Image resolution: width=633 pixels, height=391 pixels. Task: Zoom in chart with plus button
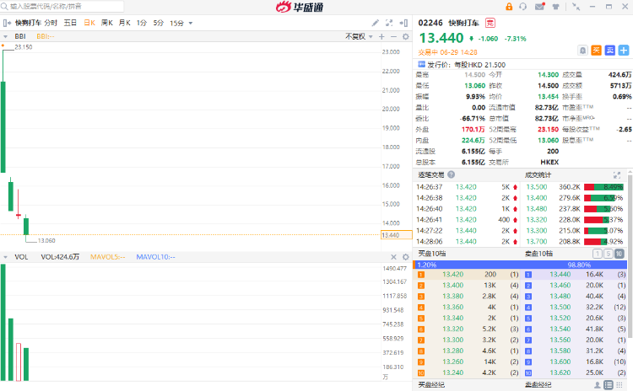[x=381, y=36]
